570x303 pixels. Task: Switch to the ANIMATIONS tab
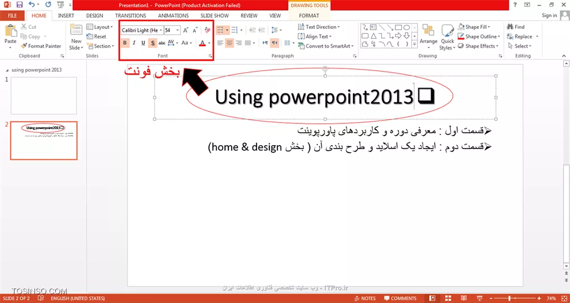coord(173,16)
